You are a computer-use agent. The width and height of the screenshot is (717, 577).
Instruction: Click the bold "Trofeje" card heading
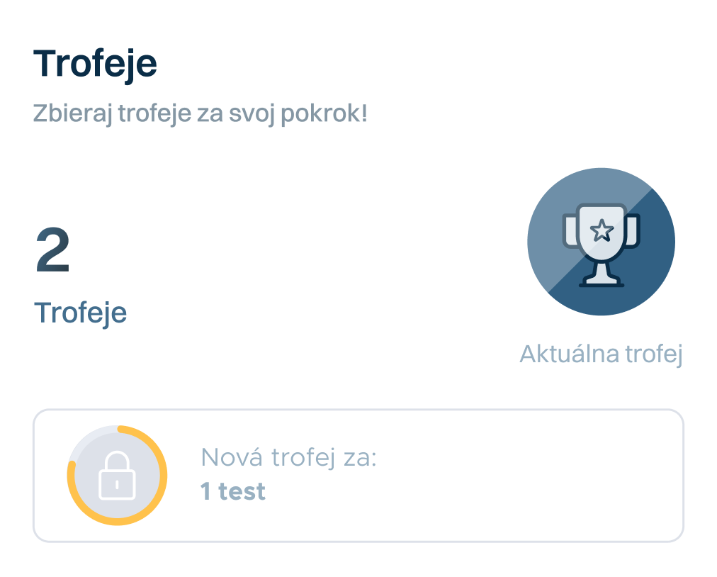click(95, 65)
